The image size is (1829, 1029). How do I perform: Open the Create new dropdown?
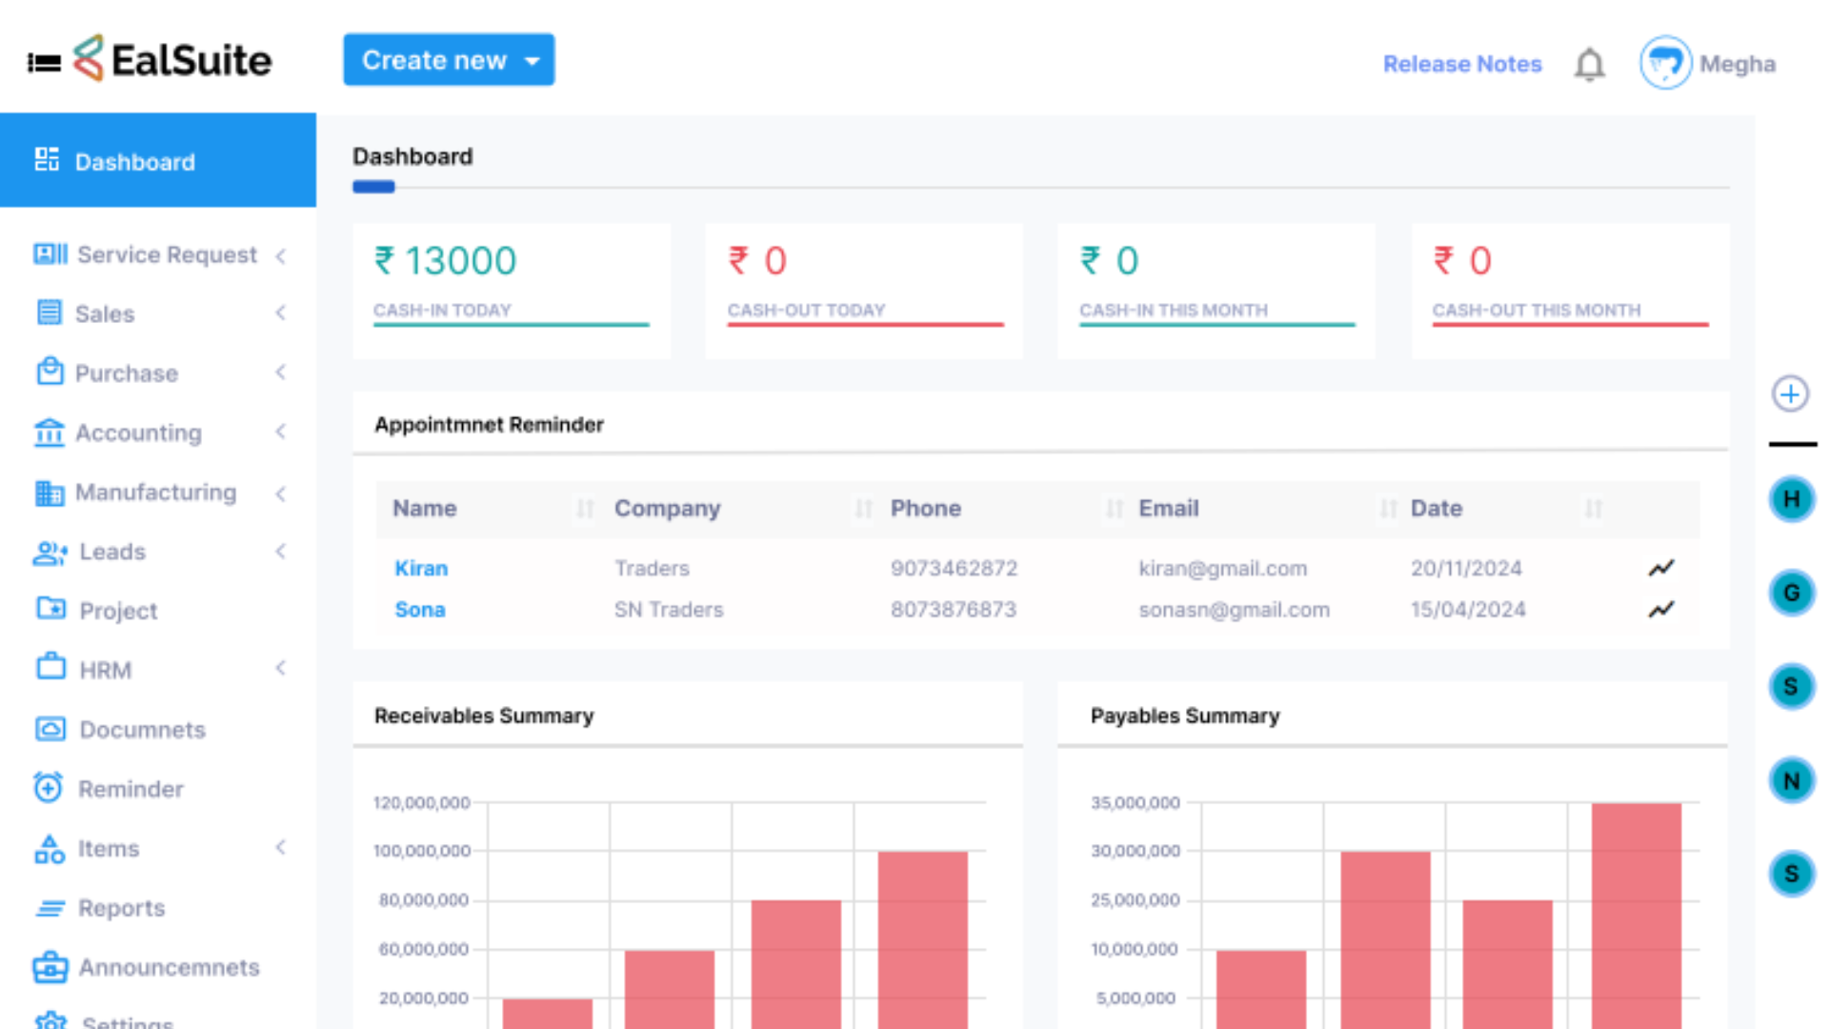[449, 60]
